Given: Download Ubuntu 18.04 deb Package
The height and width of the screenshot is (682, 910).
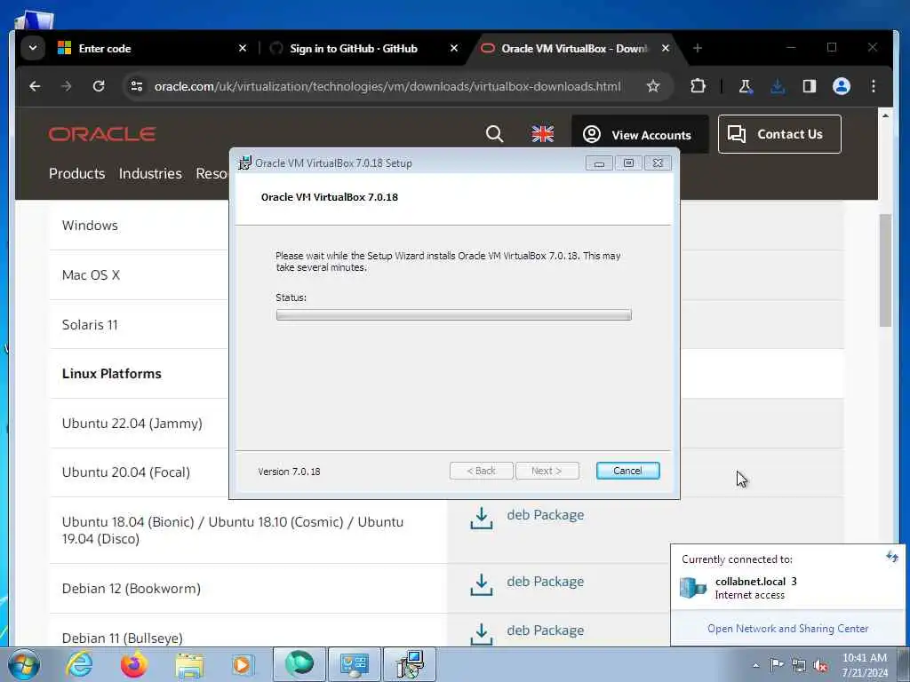Looking at the screenshot, I should [545, 515].
